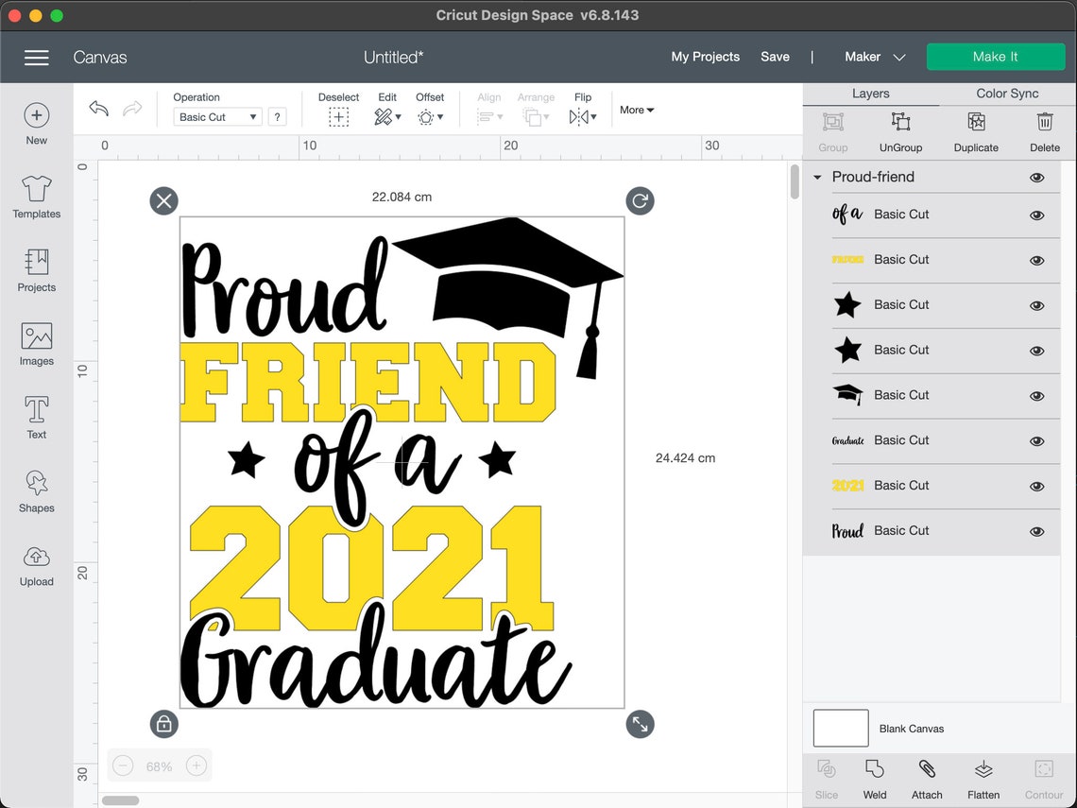Viewport: 1077px width, 808px height.
Task: Hide the 2021 Basic Cut layer
Action: 1036,486
